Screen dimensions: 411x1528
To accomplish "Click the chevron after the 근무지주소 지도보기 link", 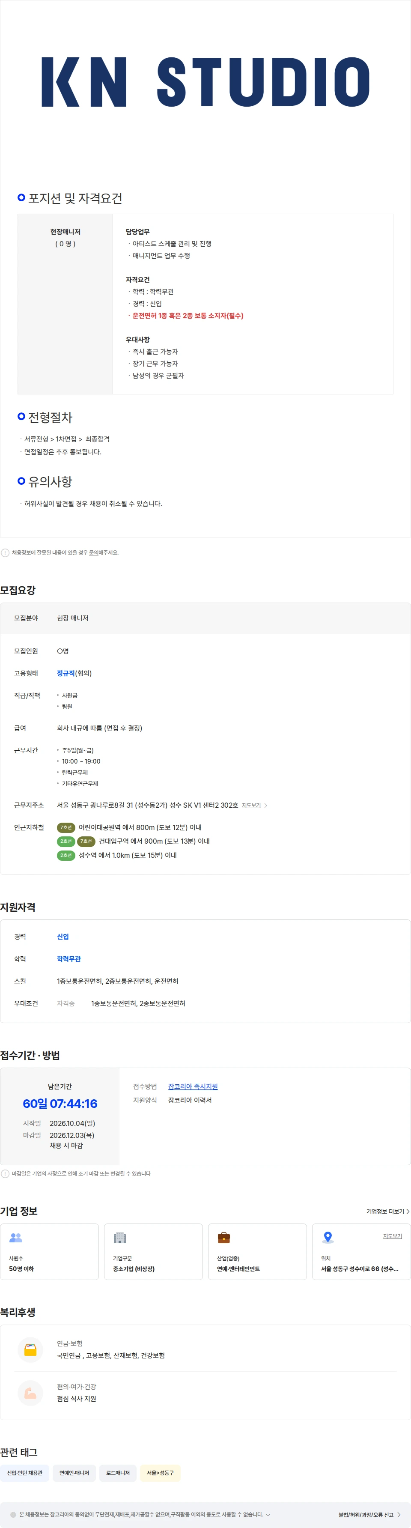I will [266, 805].
